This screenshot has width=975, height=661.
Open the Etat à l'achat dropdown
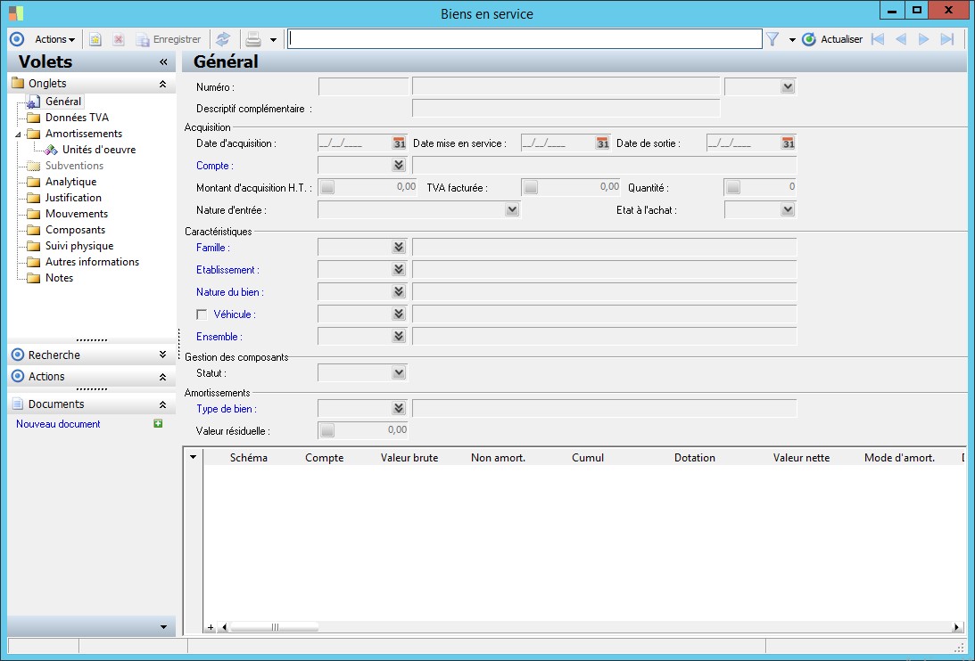[x=788, y=210]
